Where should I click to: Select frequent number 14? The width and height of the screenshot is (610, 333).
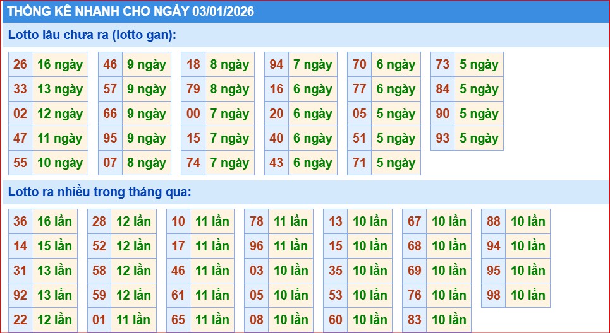click(20, 246)
